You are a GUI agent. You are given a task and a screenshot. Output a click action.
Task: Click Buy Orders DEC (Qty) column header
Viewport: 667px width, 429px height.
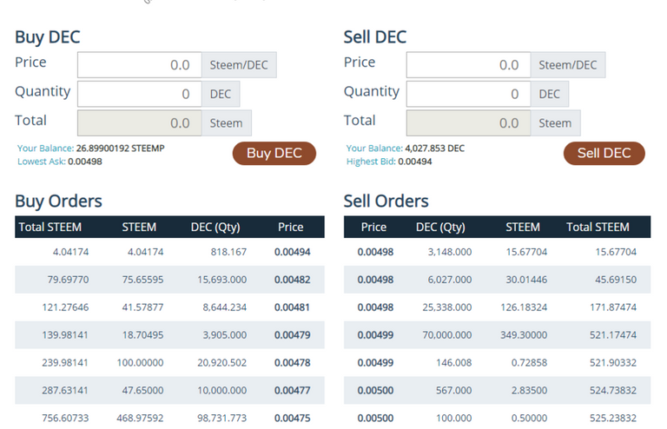[x=215, y=227]
